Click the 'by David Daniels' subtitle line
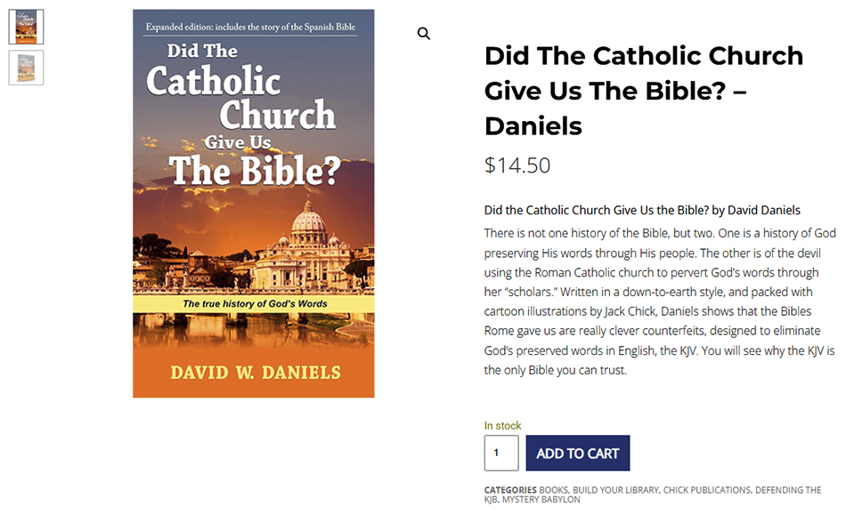This screenshot has height=514, width=846. (642, 211)
